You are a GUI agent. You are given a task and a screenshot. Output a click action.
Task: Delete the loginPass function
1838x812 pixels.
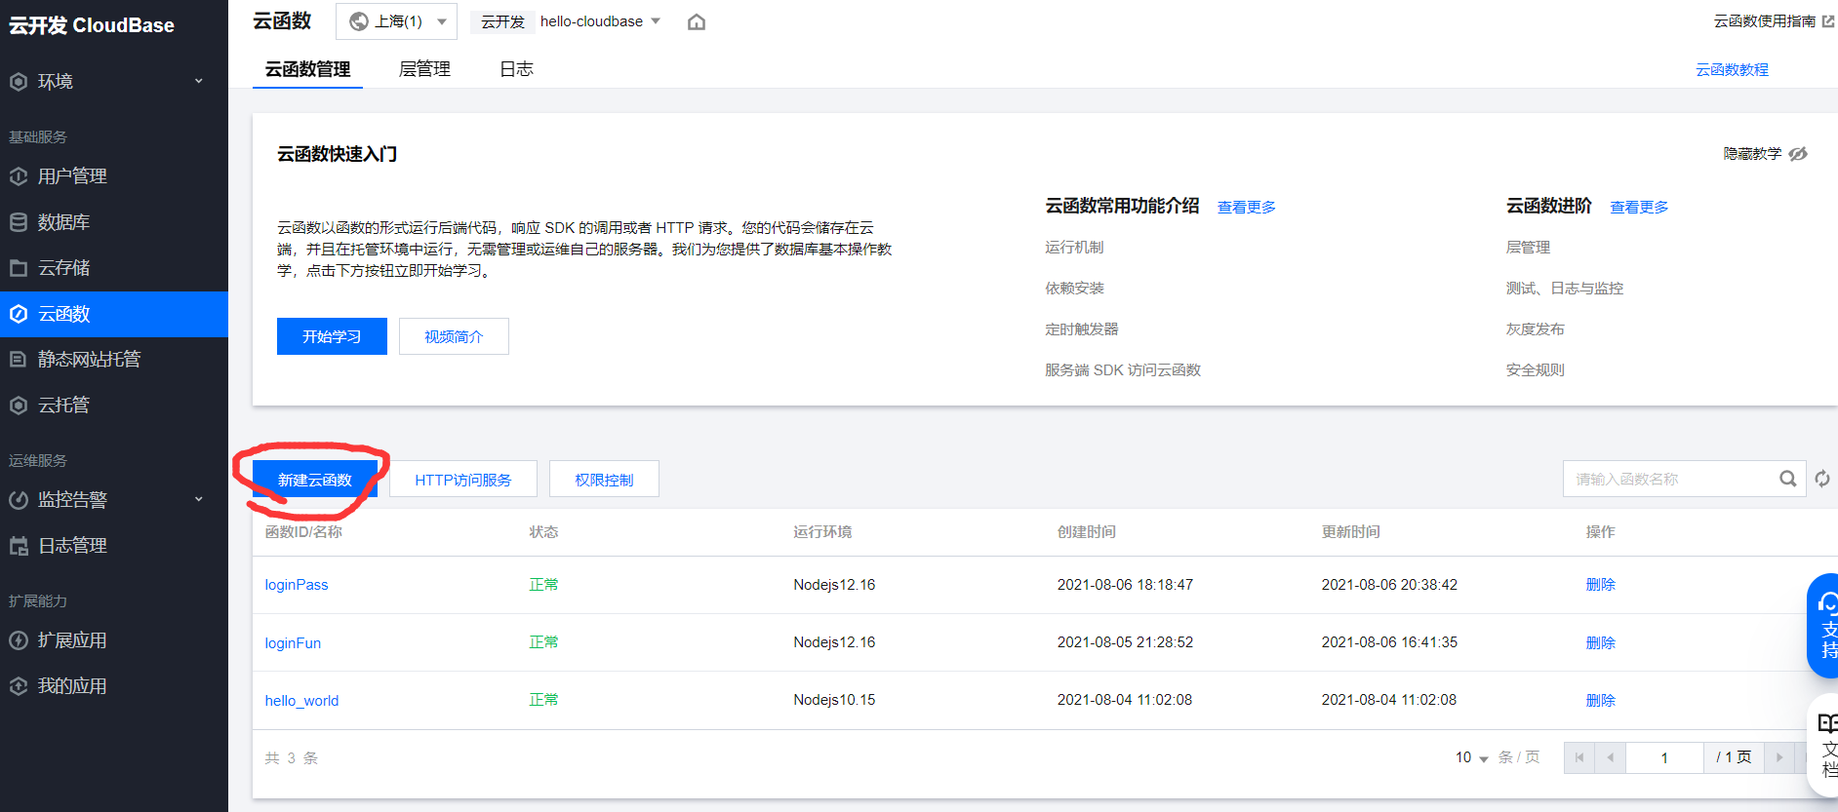click(x=1600, y=585)
